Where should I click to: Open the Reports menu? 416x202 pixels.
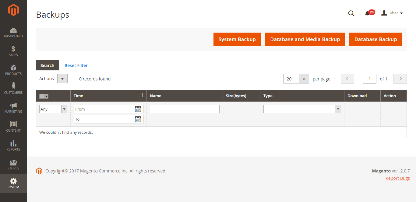[13, 146]
